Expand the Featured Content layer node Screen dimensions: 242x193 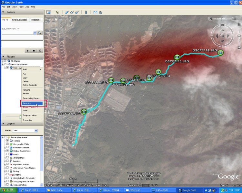click(5, 147)
